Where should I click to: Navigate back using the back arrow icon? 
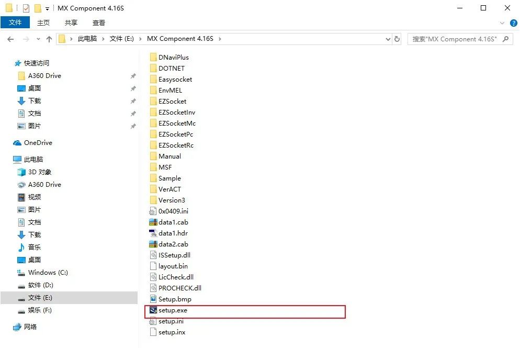click(10, 38)
